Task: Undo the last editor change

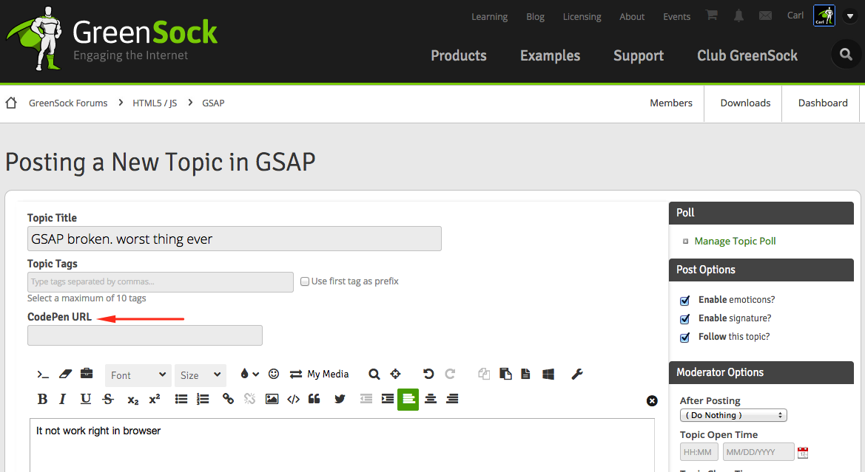Action: click(x=428, y=374)
